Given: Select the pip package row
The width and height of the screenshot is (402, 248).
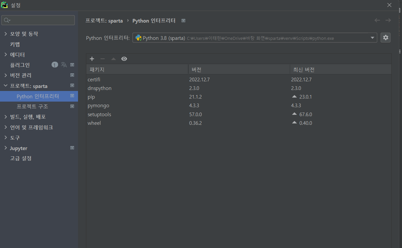Looking at the screenshot, I should click(239, 97).
